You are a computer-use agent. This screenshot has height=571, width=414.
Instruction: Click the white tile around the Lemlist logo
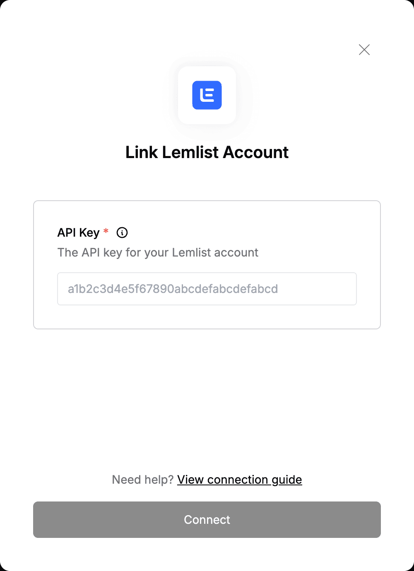[207, 95]
